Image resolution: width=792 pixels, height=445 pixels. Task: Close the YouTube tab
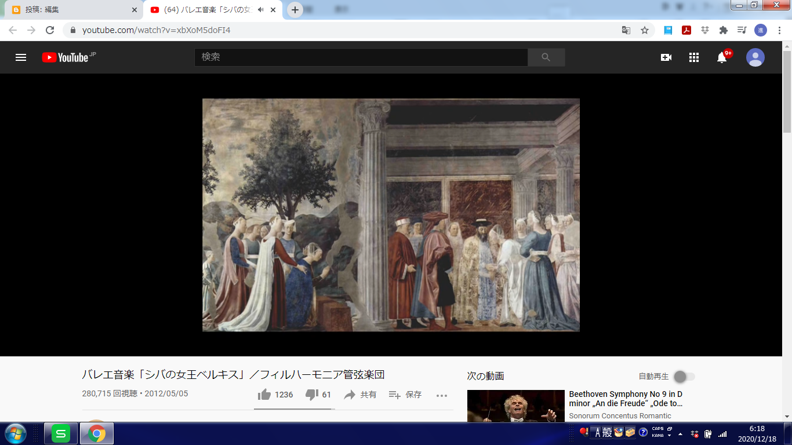pyautogui.click(x=273, y=10)
